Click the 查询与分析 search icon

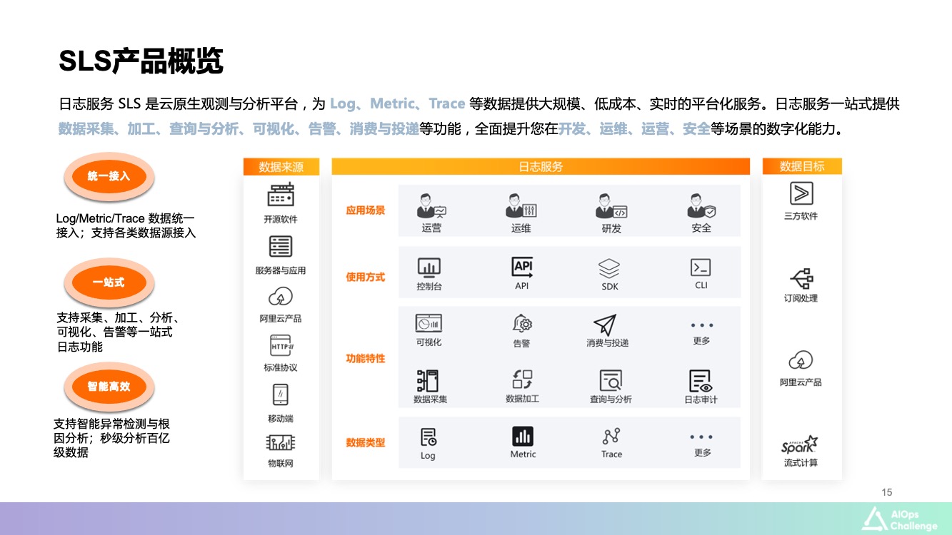coord(611,379)
